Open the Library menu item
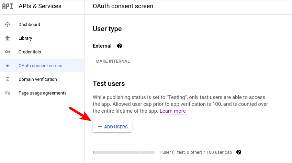 25,38
